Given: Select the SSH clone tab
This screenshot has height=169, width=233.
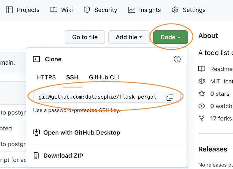Looking at the screenshot, I should point(72,77).
